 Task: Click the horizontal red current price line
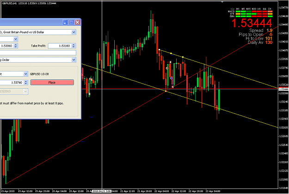pyautogui.click(x=180, y=89)
